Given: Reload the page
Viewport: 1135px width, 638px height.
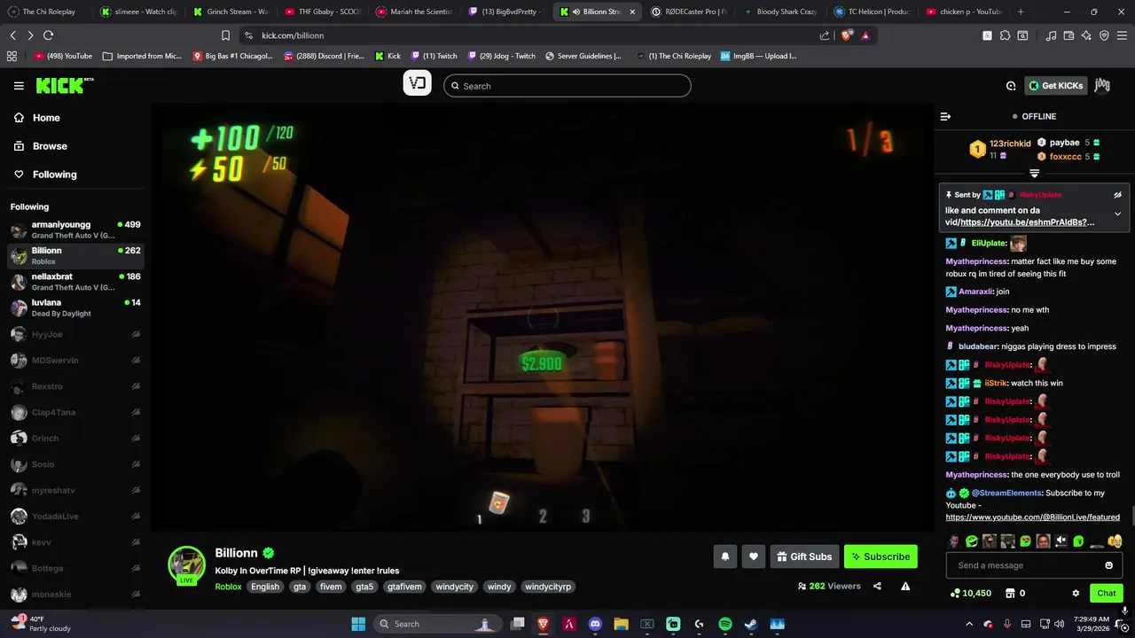Looking at the screenshot, I should click(x=48, y=35).
